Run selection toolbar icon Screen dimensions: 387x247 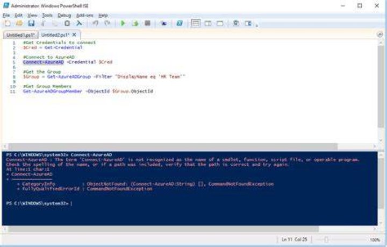pyautogui.click(x=135, y=24)
